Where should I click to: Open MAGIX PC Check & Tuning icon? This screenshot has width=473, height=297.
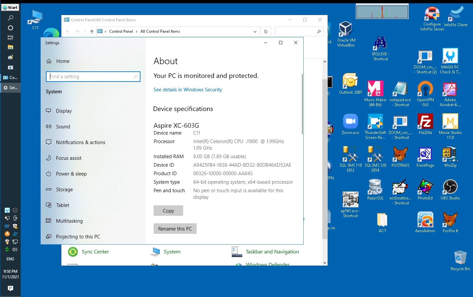(450, 61)
